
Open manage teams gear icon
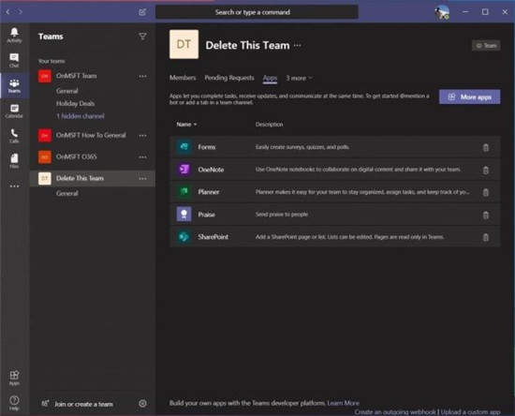142,404
